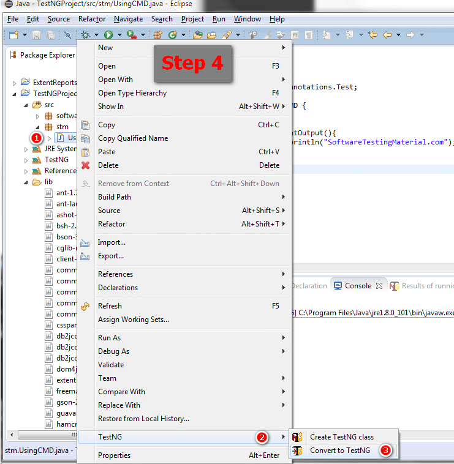The height and width of the screenshot is (464, 454).
Task: Open the Navigate menu
Action: [128, 19]
